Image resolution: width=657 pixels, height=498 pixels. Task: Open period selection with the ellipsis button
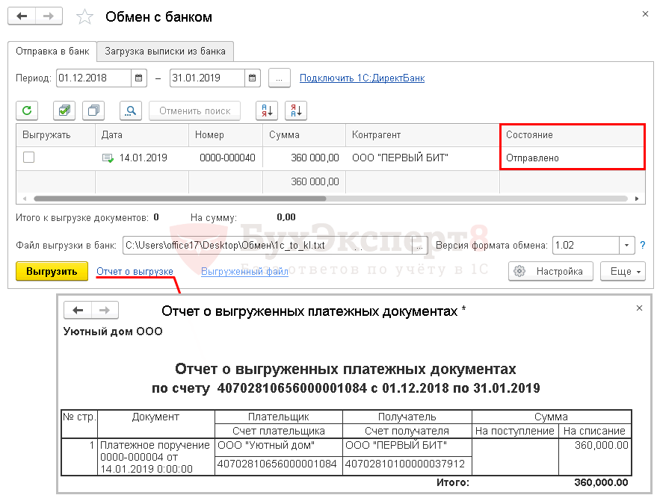pos(279,78)
